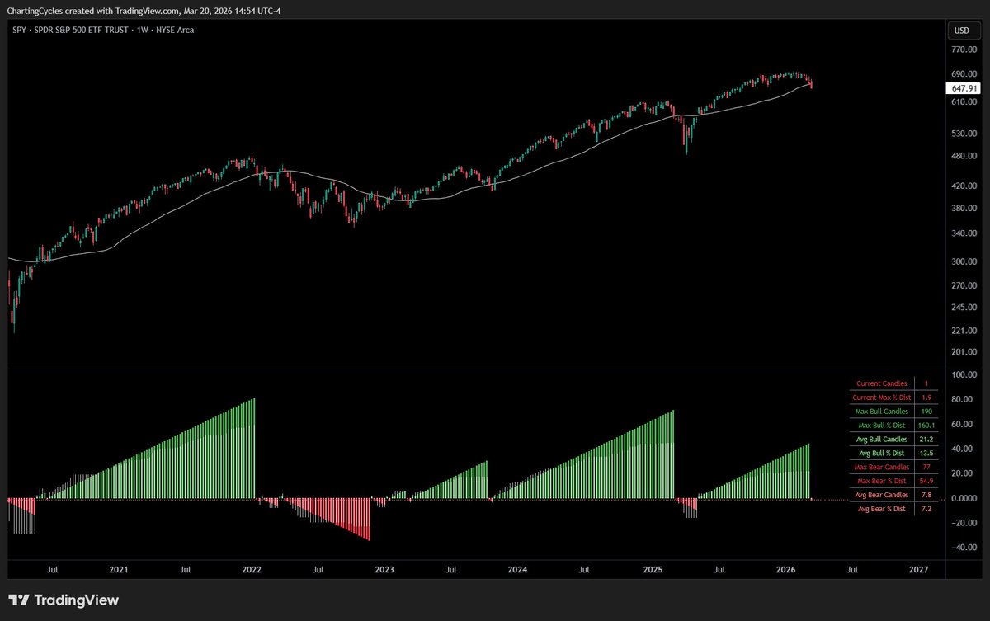This screenshot has width=990, height=621.
Task: Click the 647.91 current price label
Action: pyautogui.click(x=964, y=87)
